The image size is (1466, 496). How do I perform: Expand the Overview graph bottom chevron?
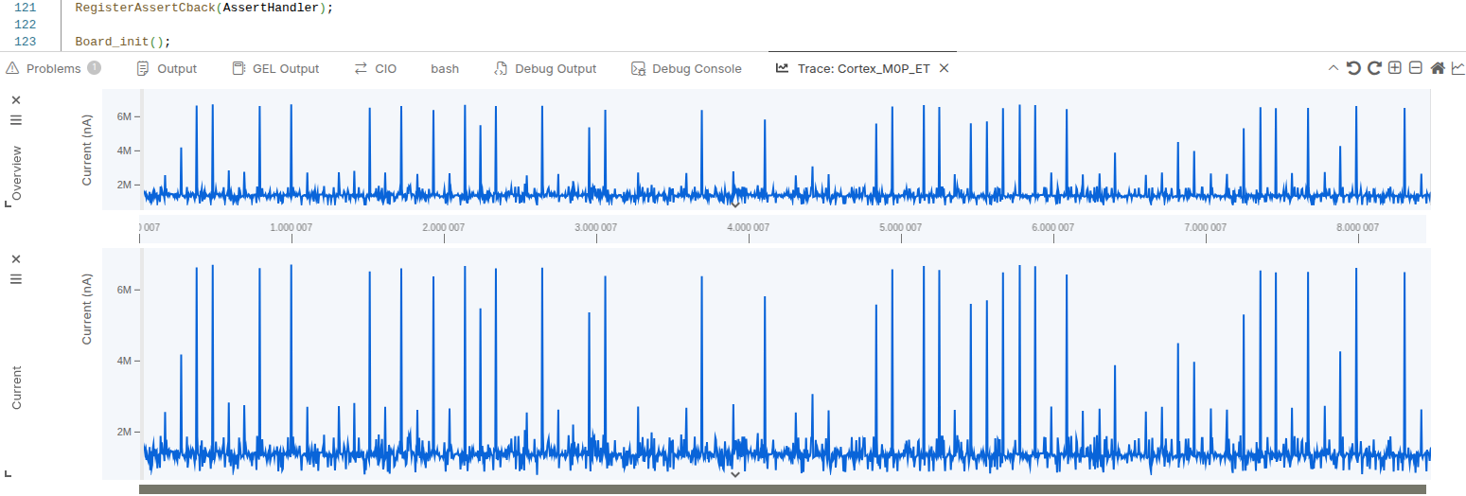point(735,203)
